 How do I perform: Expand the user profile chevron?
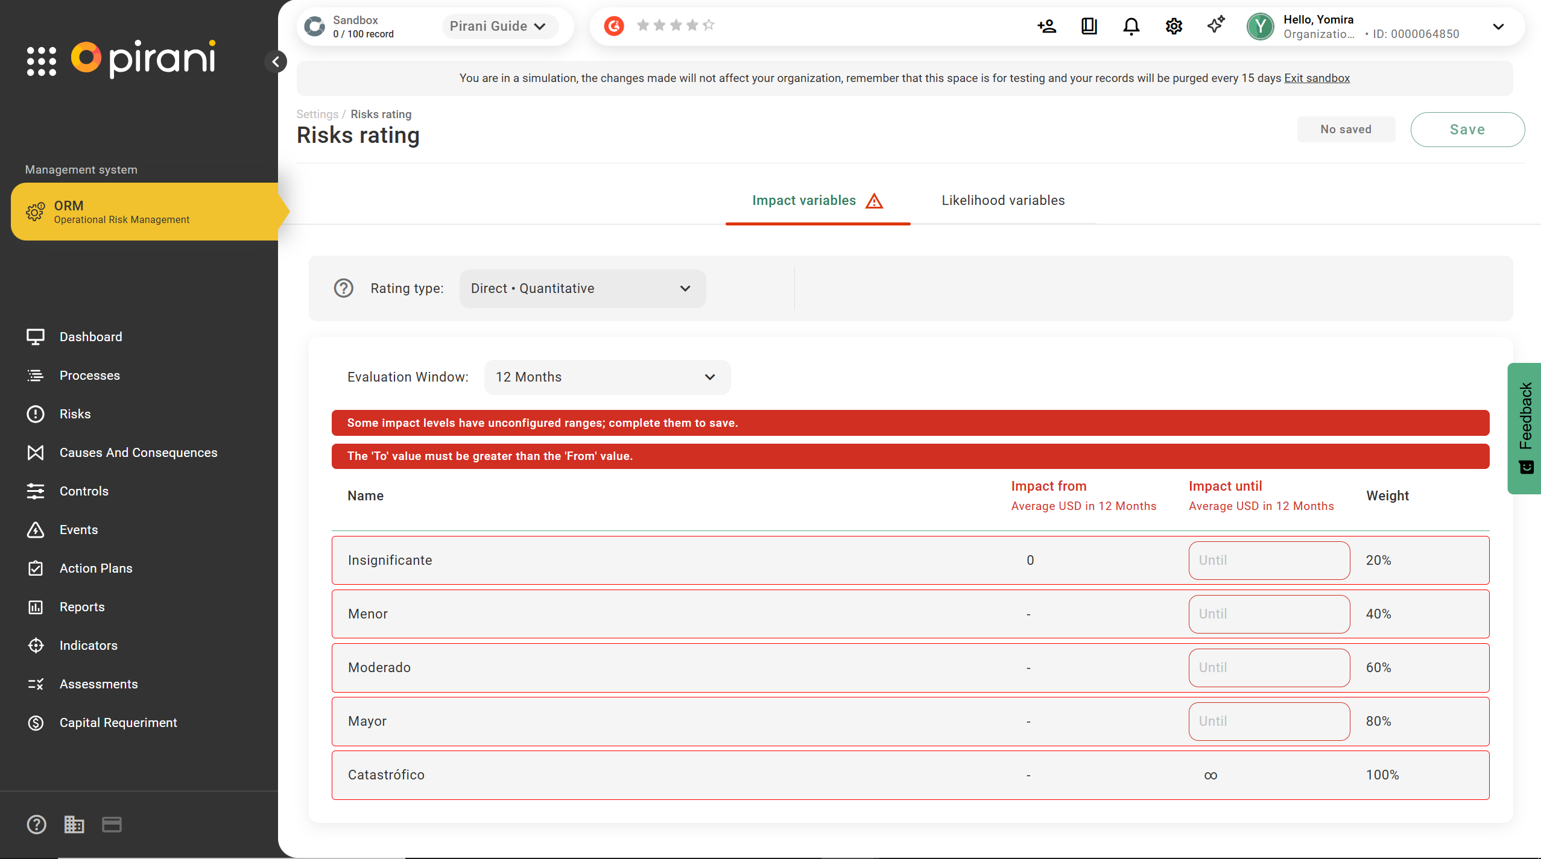click(x=1498, y=27)
